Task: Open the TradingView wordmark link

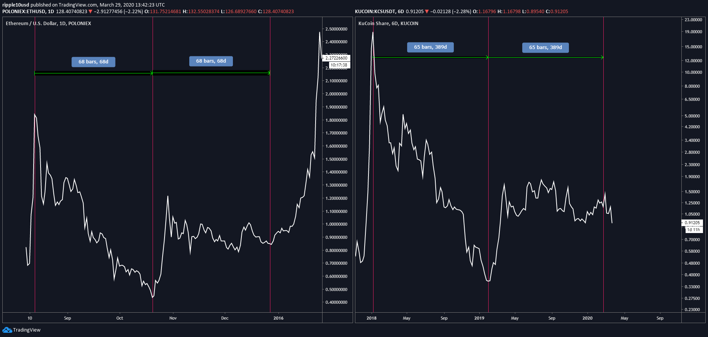Action: [27, 330]
